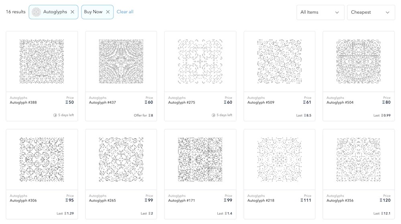Open Autoglyph #218 artwork thumbnail
This screenshot has height=224, width=401.
tap(279, 159)
